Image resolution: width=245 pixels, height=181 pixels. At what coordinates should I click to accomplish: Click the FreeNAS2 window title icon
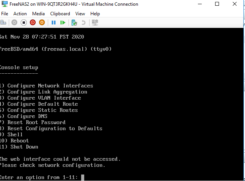pos(5,4)
